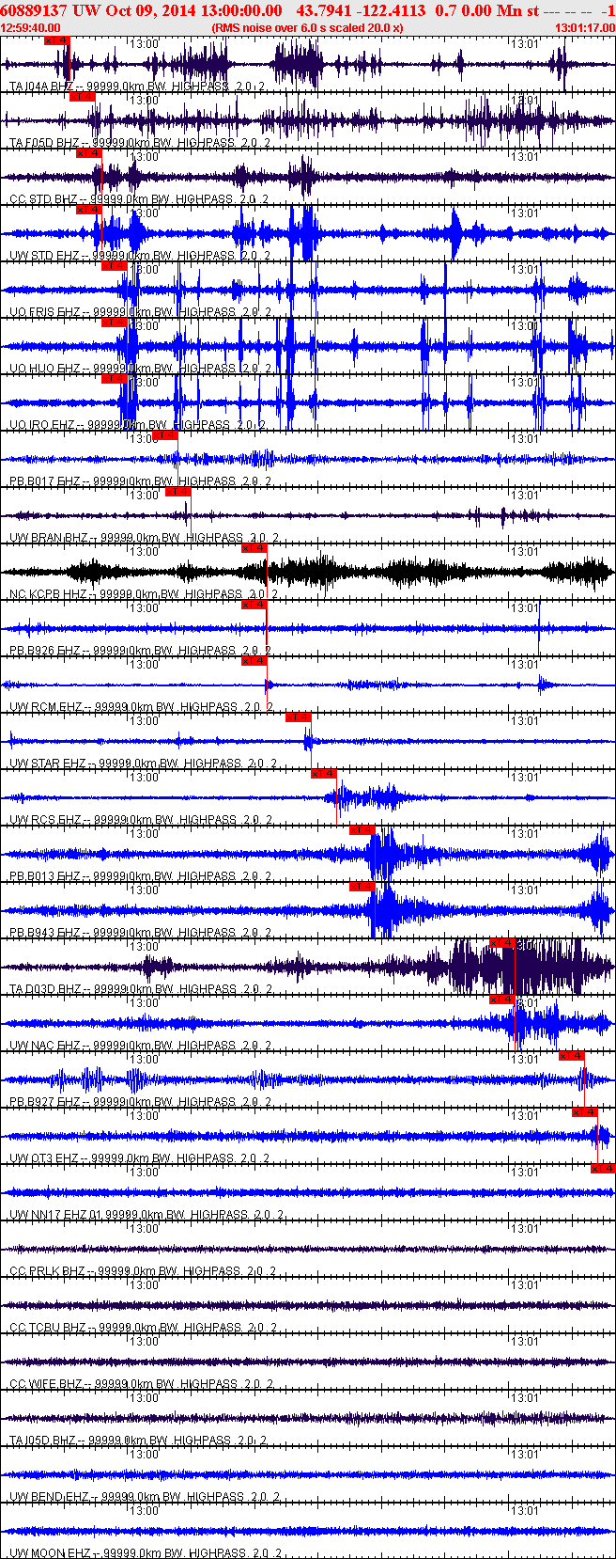
Task: Select the "CC PRLK BHZ" station label
Action: click(47, 1271)
